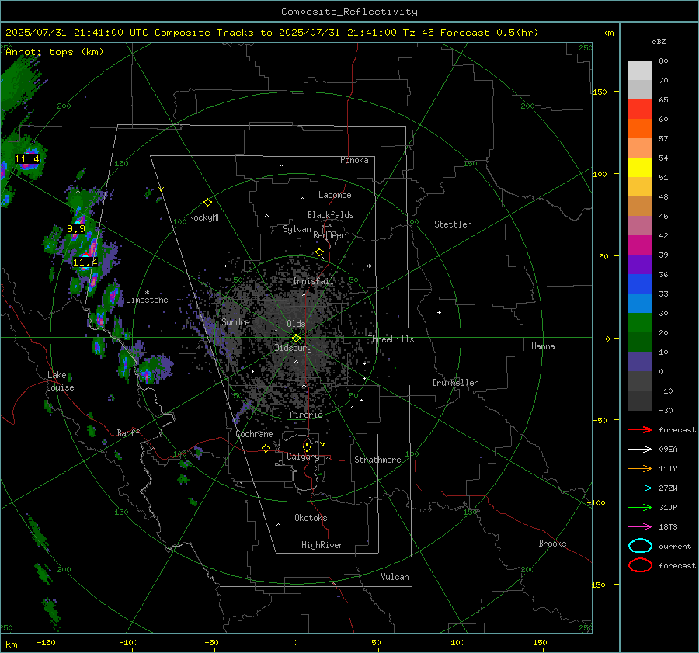Click the Composite_Reflectivity title
Image resolution: width=699 pixels, height=653 pixels.
(x=349, y=12)
